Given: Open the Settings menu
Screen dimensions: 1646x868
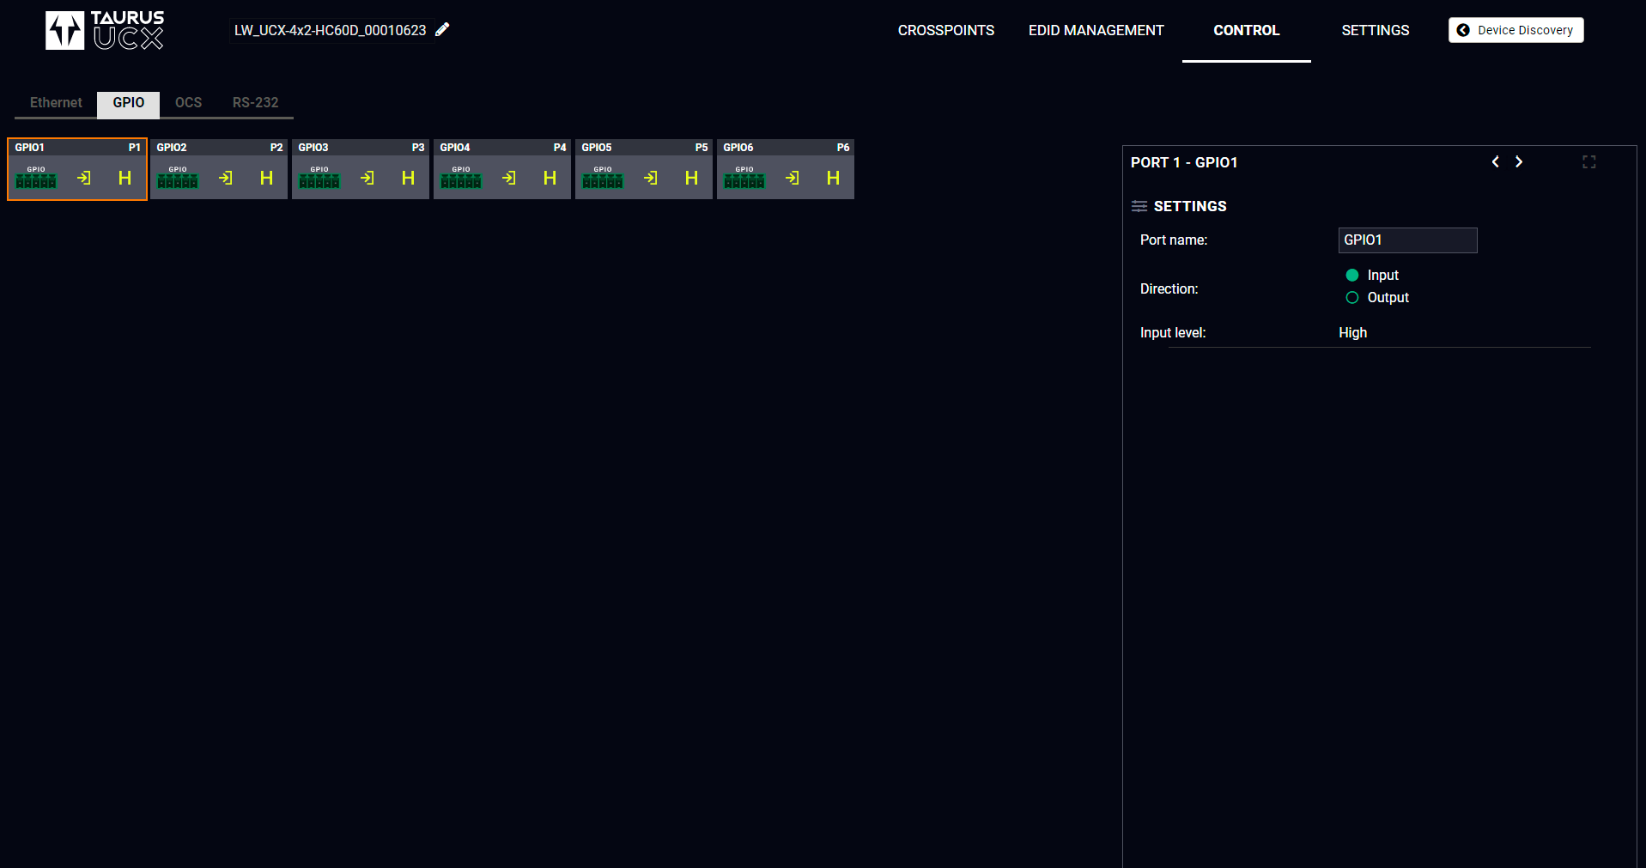Looking at the screenshot, I should tap(1376, 30).
